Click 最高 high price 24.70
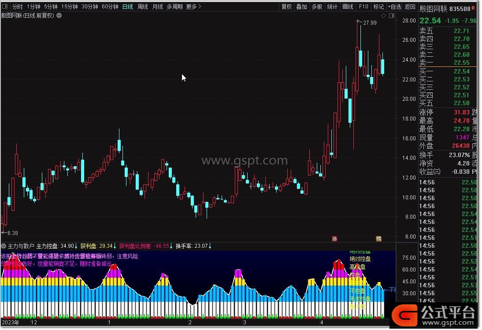 pyautogui.click(x=462, y=121)
